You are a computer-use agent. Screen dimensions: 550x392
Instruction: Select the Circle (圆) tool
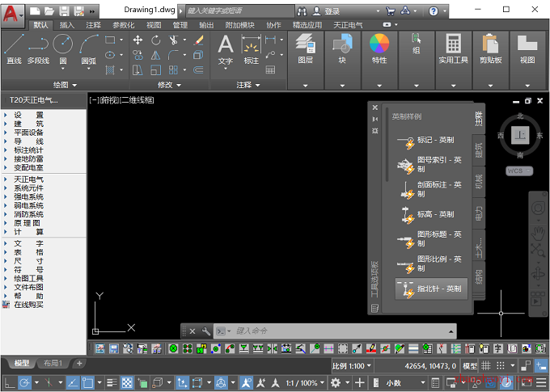pyautogui.click(x=63, y=48)
